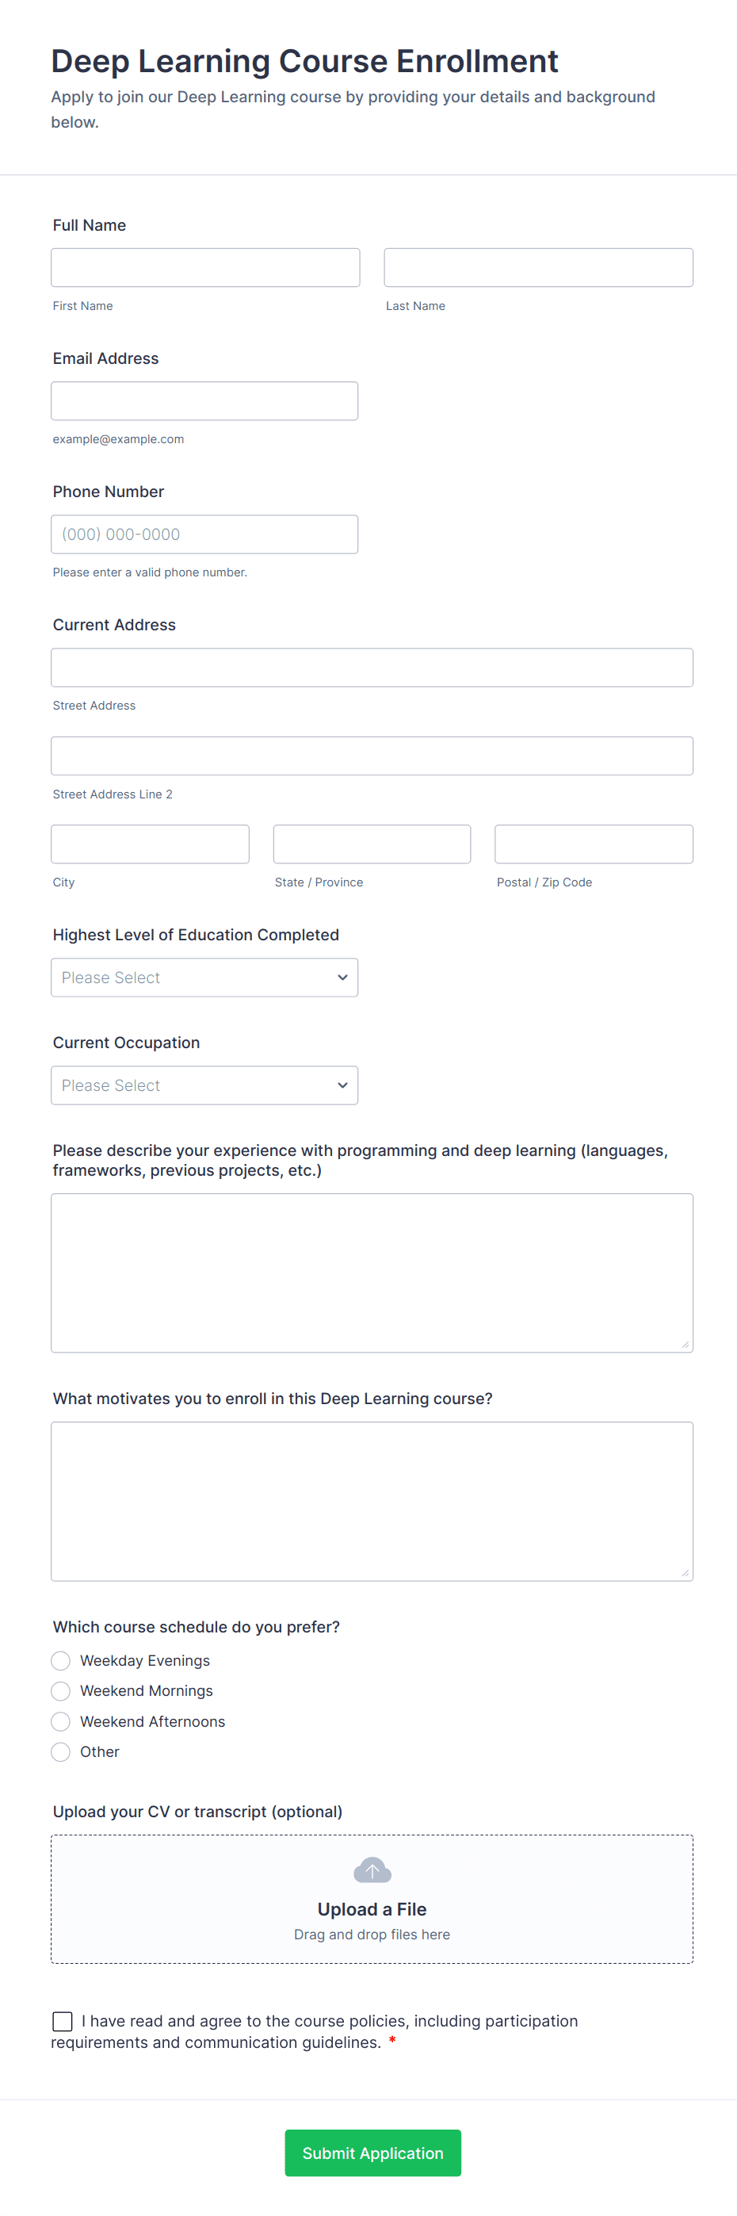Focus the Email Address input

pyautogui.click(x=204, y=401)
